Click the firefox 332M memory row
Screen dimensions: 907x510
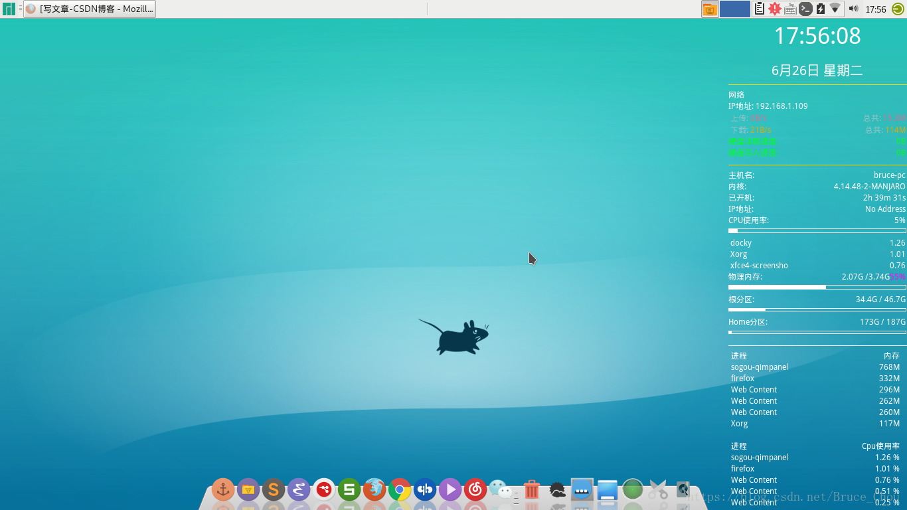pos(815,379)
